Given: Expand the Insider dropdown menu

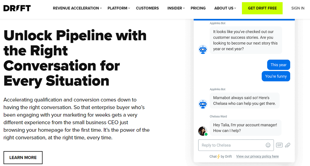Looking at the screenshot, I should coord(176,8).
